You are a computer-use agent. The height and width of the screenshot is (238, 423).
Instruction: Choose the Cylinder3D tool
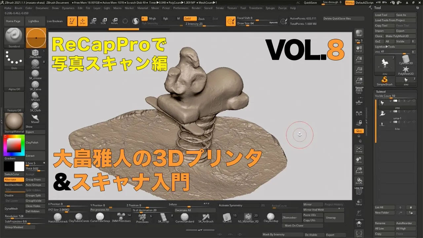click(406, 60)
